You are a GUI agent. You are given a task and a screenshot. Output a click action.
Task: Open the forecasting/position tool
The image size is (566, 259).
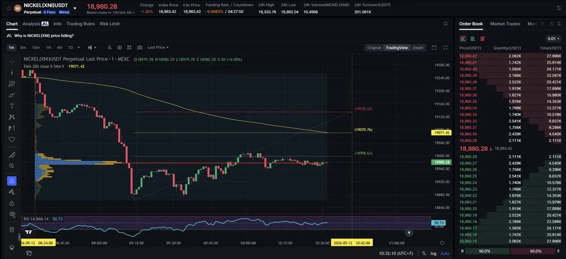(x=12, y=128)
